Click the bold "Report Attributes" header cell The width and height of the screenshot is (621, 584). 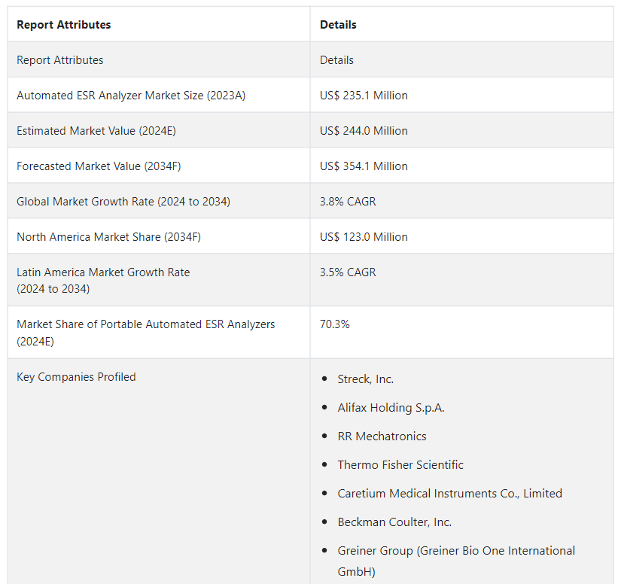pos(64,25)
